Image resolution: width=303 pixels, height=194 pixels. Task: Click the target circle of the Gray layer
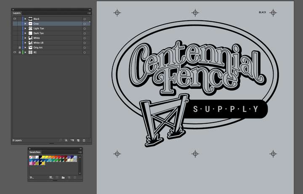point(85,24)
